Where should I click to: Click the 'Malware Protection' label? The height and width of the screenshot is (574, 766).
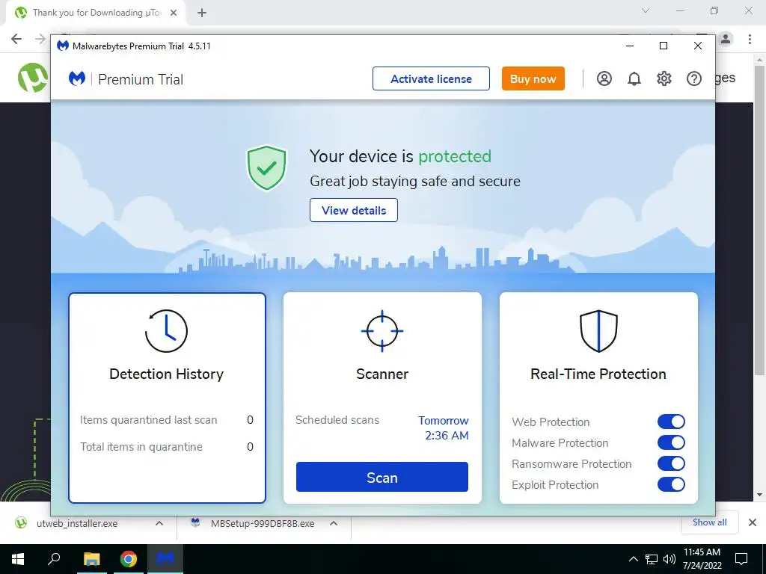[x=560, y=442]
